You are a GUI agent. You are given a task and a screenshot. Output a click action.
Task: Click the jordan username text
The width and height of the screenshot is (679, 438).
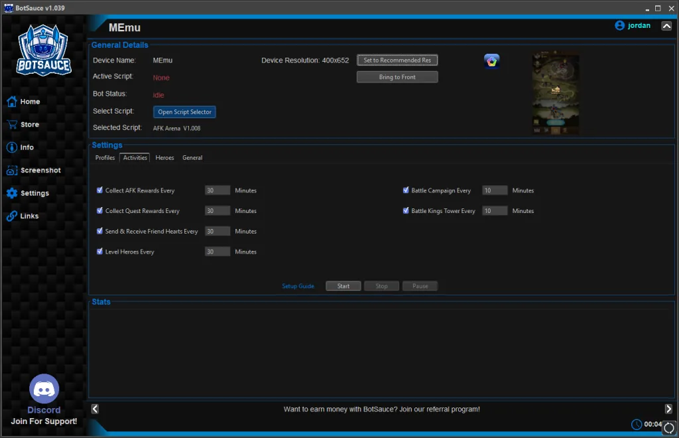pyautogui.click(x=639, y=26)
